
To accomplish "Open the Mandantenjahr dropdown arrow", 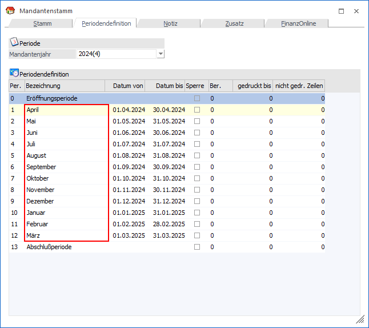I will [161, 54].
